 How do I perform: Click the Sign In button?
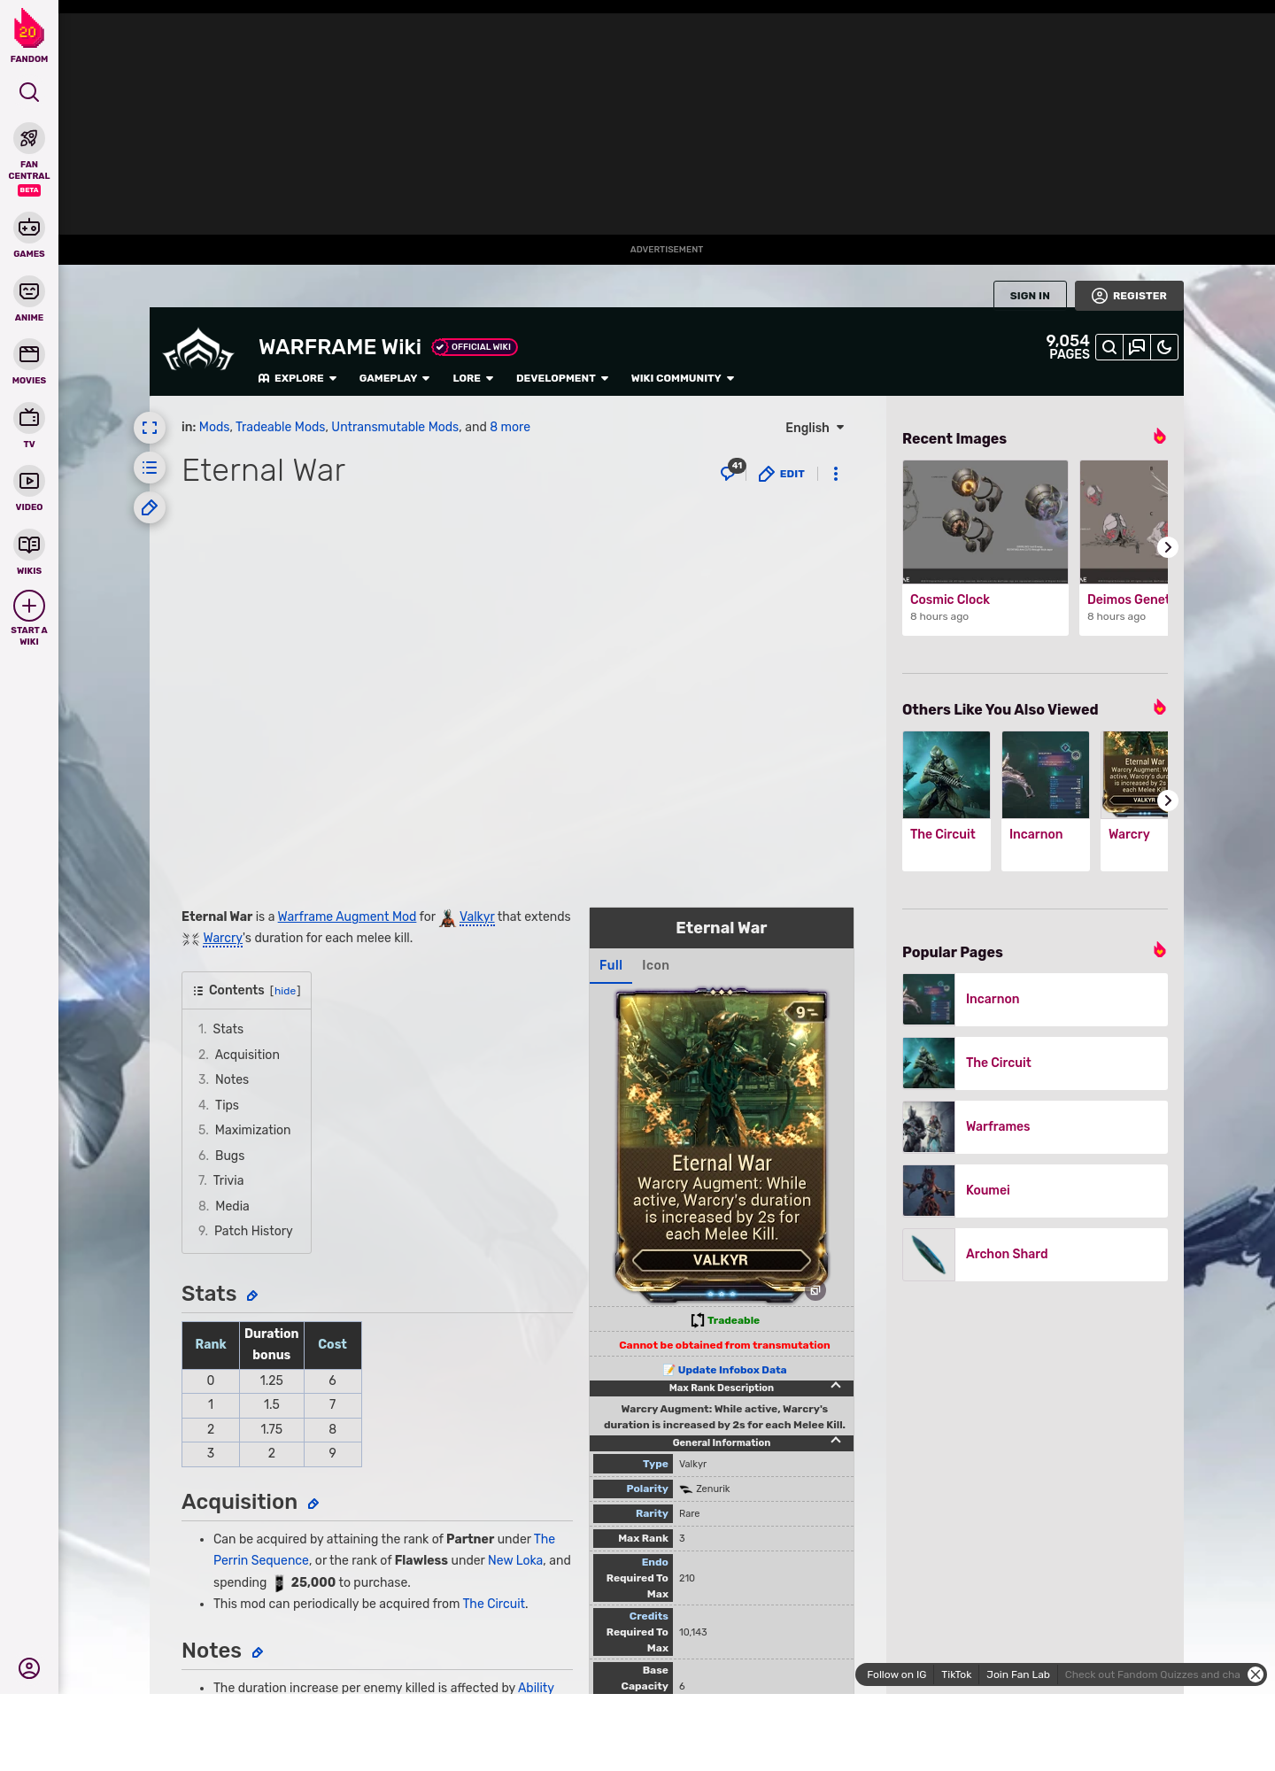(x=1030, y=296)
